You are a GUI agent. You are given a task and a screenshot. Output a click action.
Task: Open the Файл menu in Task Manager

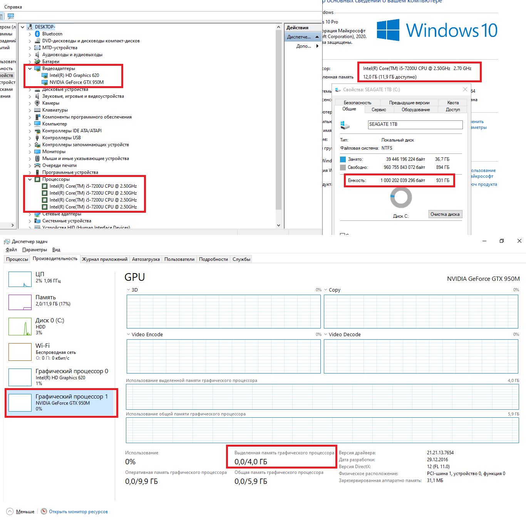tap(11, 250)
